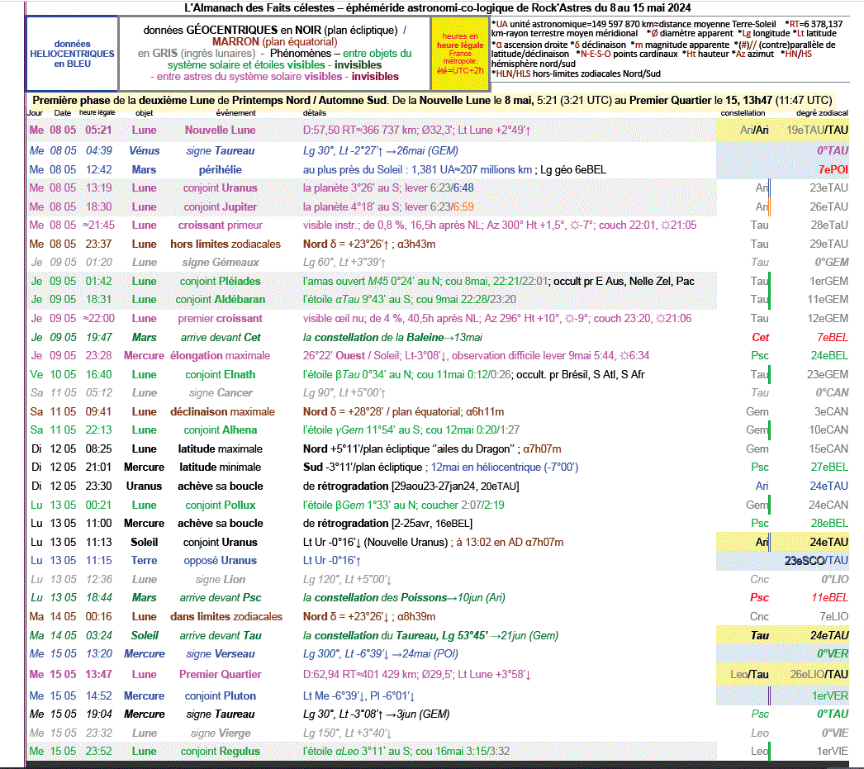Click the time "05:21" in the first row
864x769 pixels.
point(98,130)
